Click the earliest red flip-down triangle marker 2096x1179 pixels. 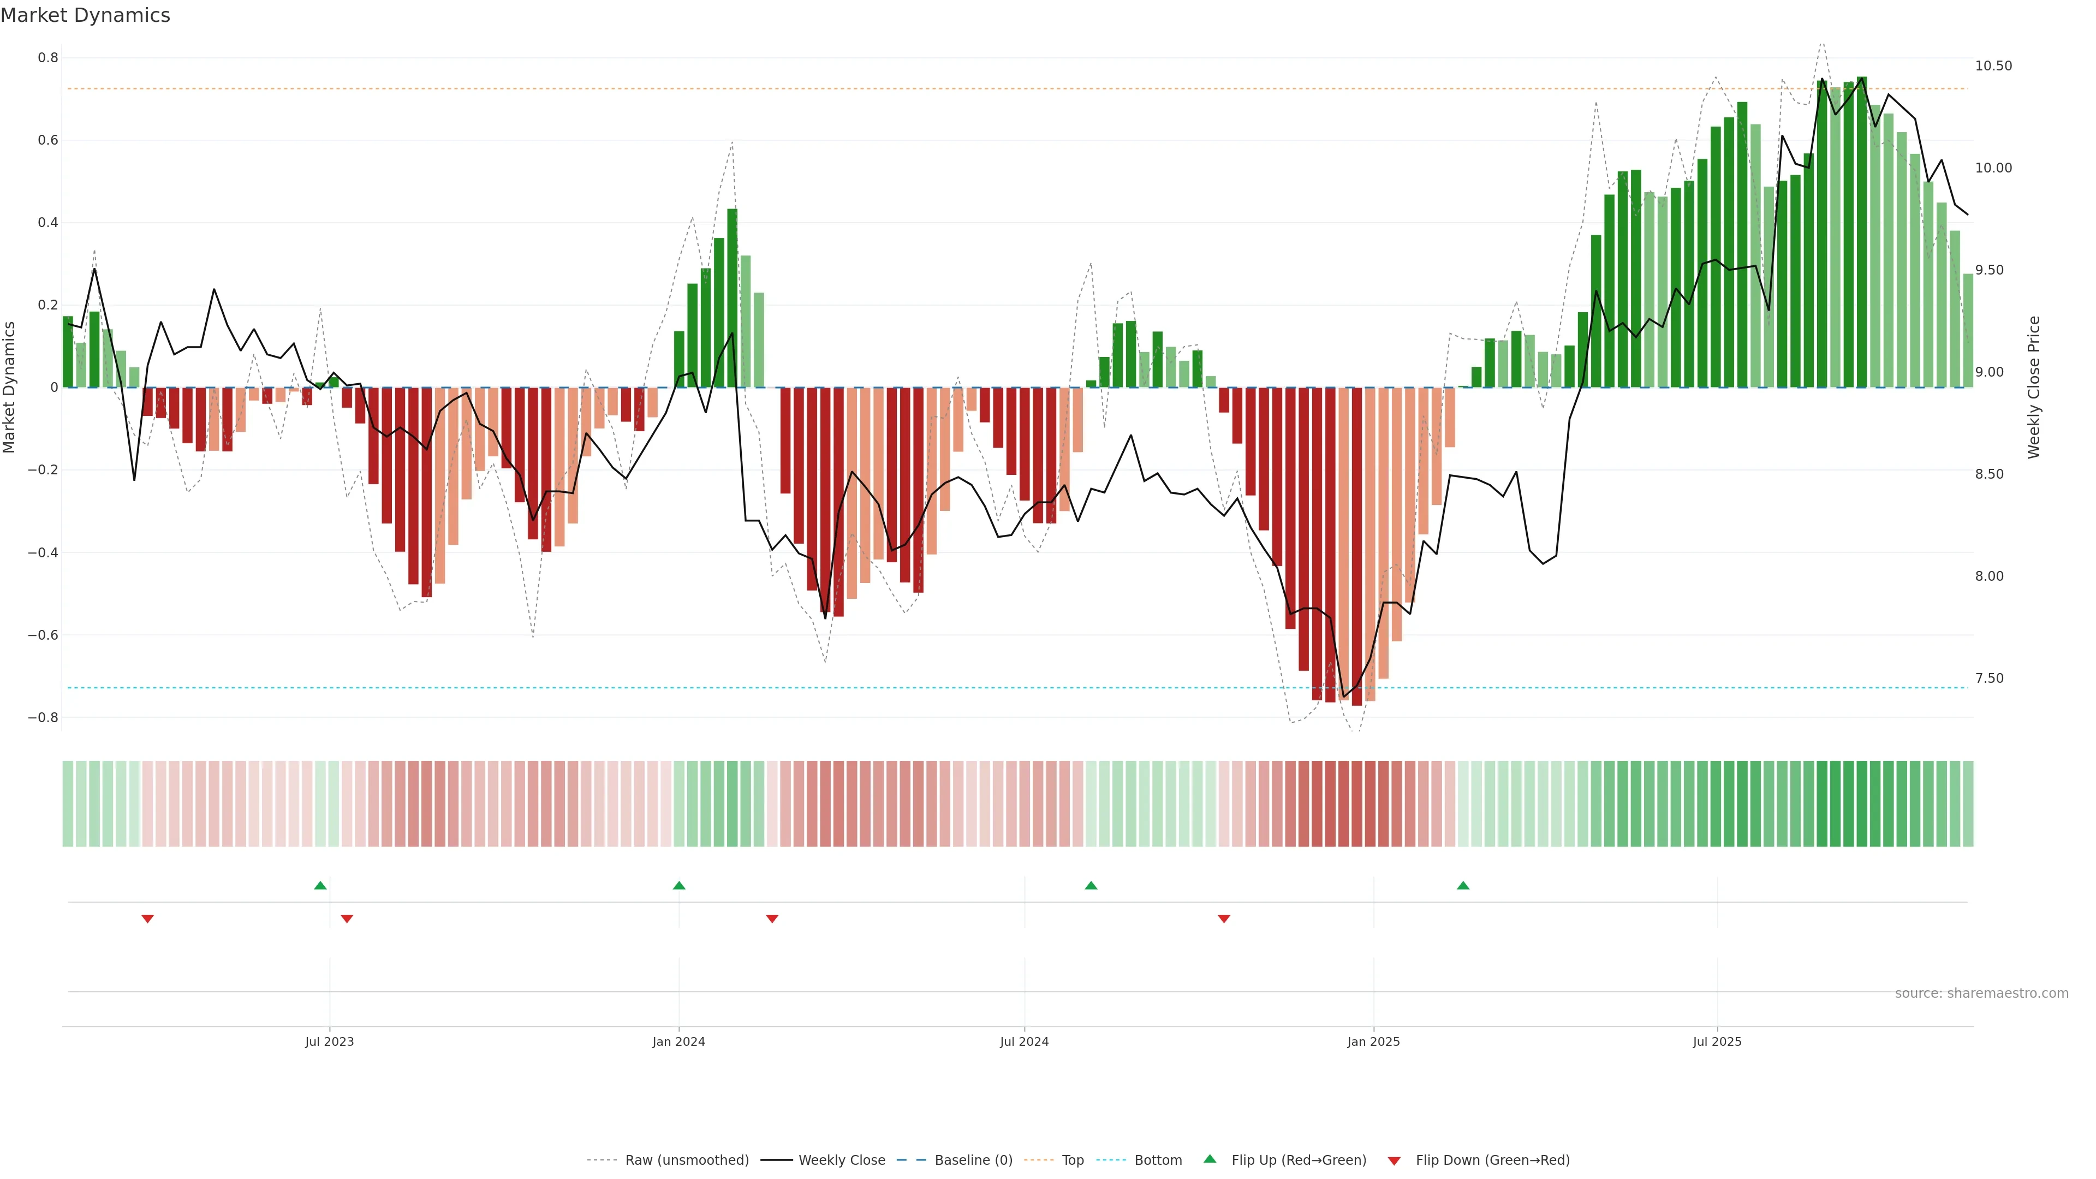click(x=147, y=919)
